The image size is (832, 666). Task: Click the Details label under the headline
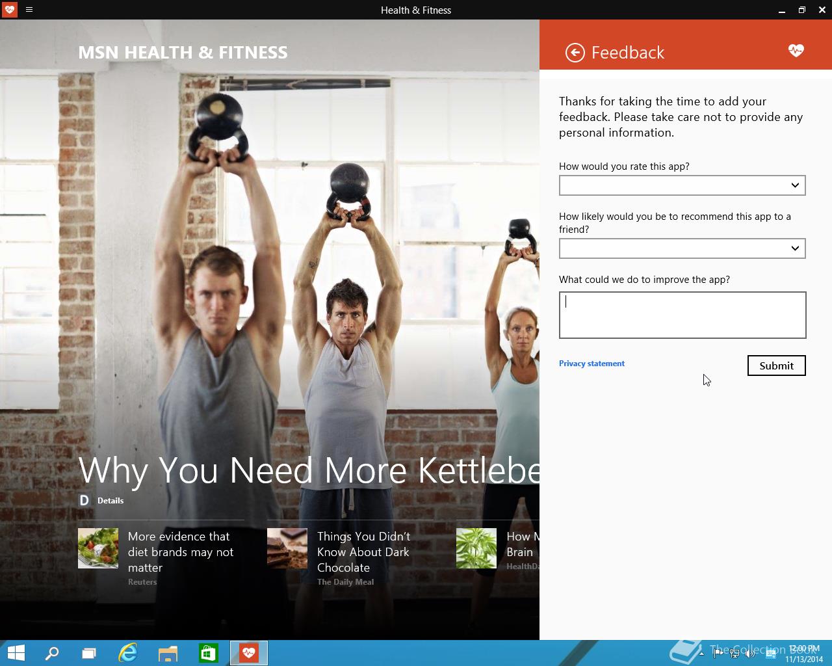click(110, 501)
